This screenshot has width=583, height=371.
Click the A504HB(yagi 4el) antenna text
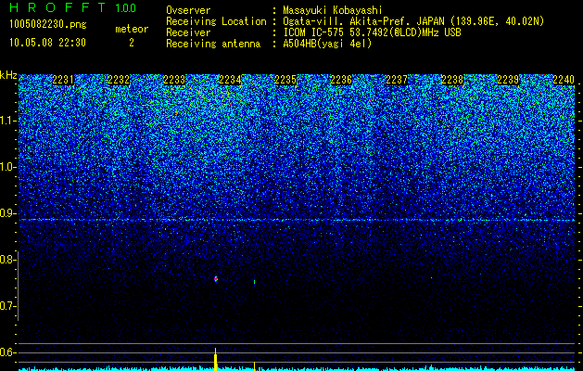327,44
